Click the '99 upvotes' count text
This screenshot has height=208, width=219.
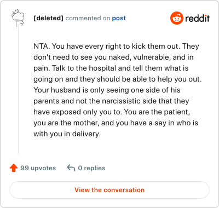(38, 168)
